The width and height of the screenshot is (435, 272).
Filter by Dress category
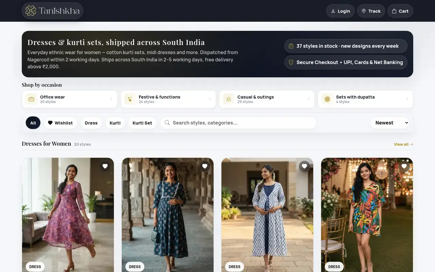(x=91, y=123)
